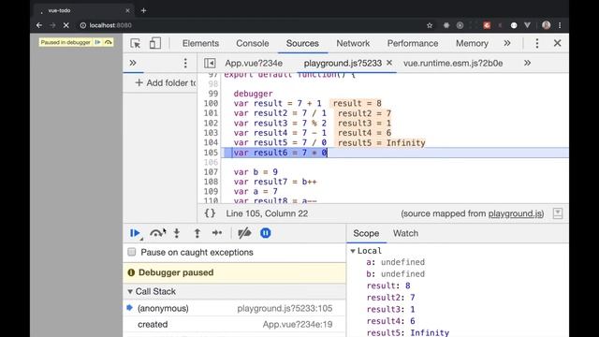Click the coverage toggle icon in editor status bar

558,213
